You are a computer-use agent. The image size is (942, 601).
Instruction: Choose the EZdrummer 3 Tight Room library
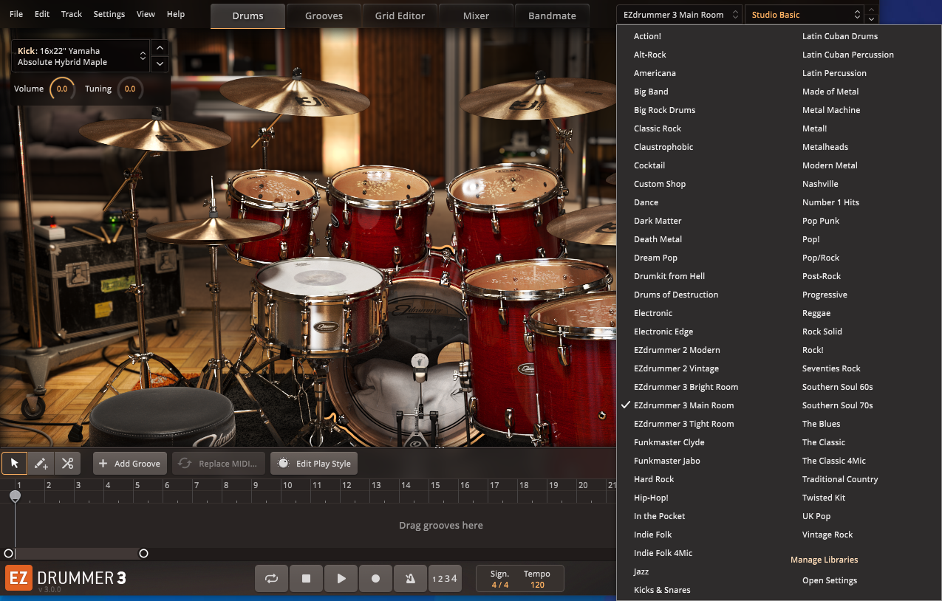[x=684, y=424]
